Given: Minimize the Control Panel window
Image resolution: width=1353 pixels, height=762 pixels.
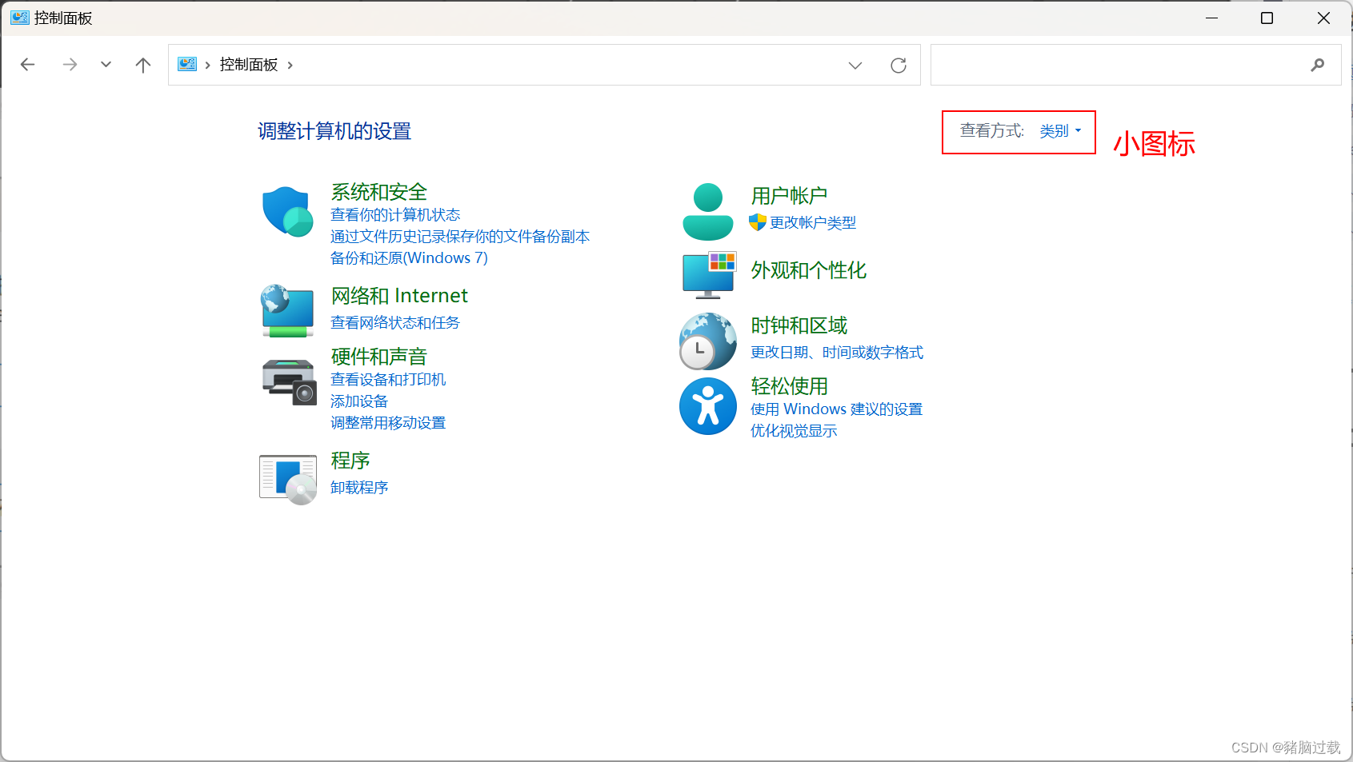Looking at the screenshot, I should 1212,18.
